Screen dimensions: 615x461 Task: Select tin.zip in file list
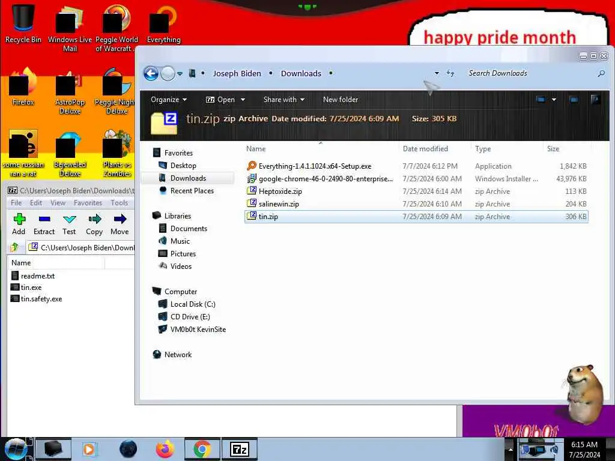[x=416, y=216]
